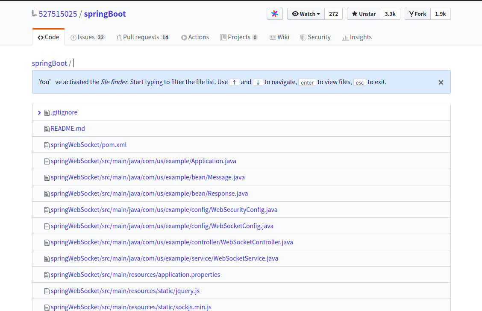Open Application.java in the file list
The width and height of the screenshot is (482, 311).
pos(143,161)
